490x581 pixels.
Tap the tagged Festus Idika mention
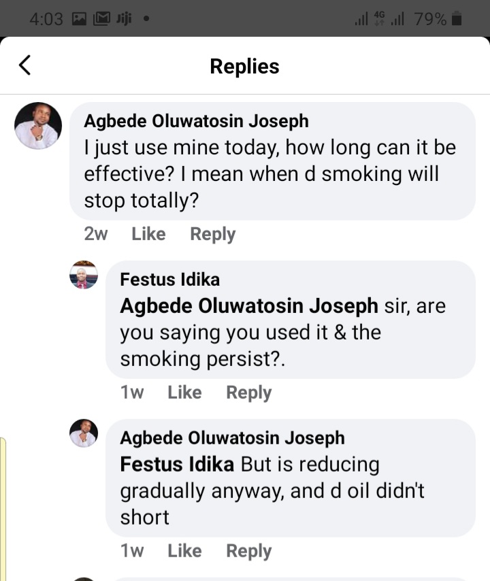click(x=177, y=465)
